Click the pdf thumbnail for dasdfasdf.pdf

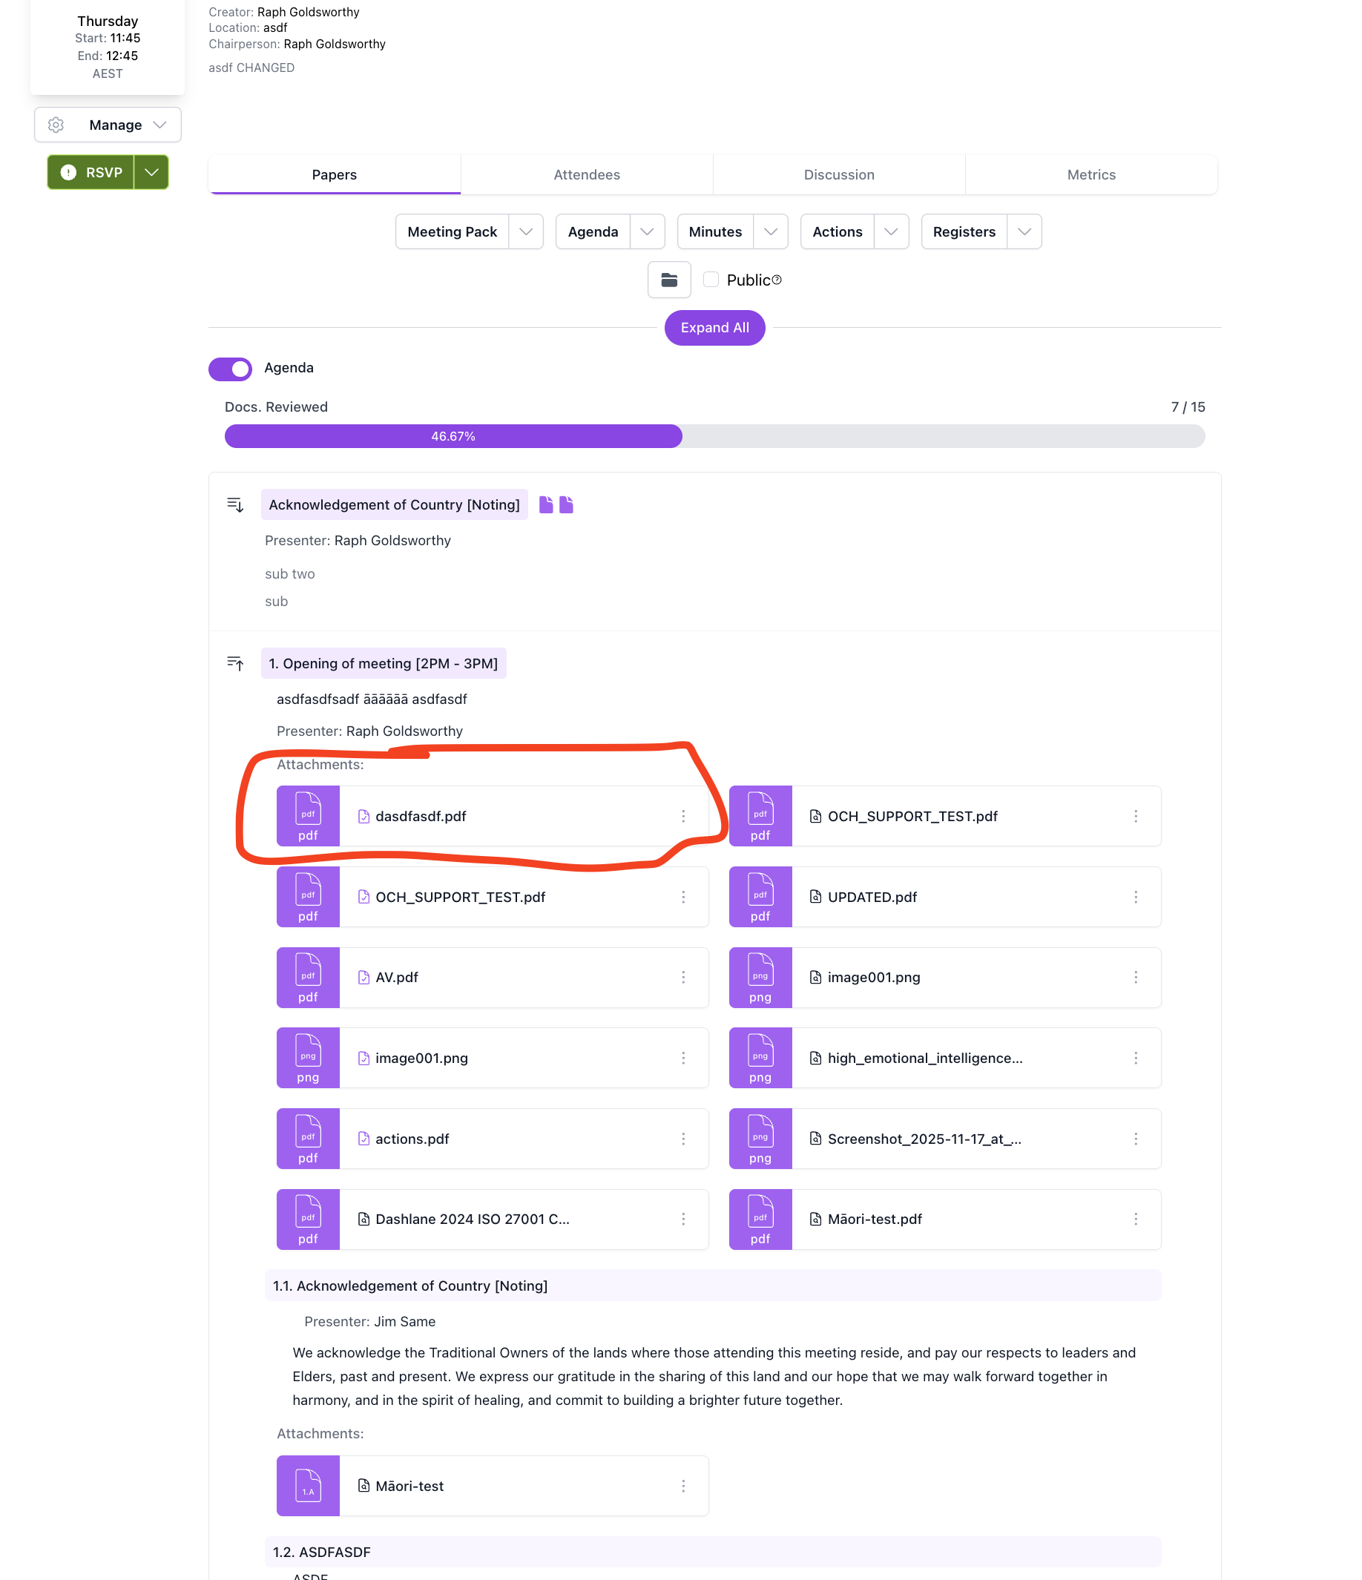click(307, 816)
